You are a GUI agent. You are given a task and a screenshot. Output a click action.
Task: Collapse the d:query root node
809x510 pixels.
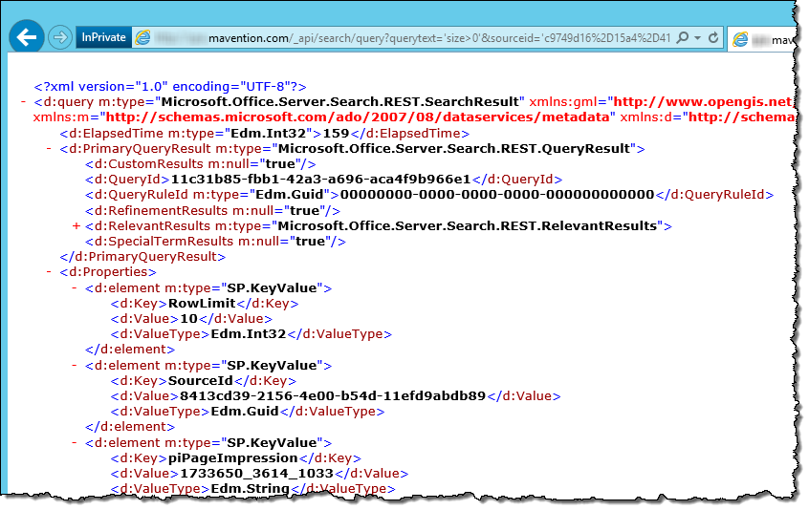pos(23,102)
